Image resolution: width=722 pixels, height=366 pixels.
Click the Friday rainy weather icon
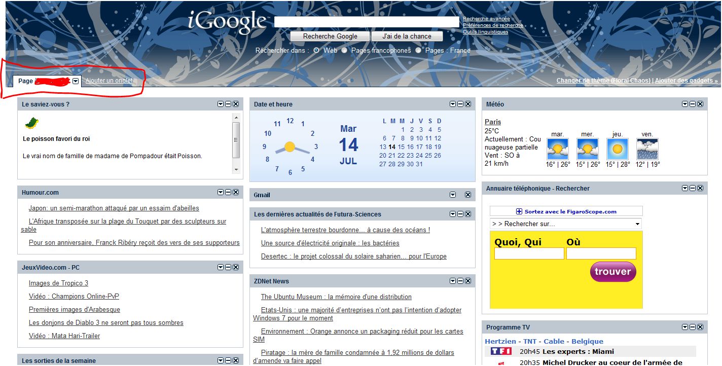(647, 149)
